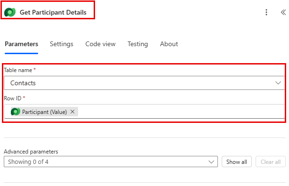The width and height of the screenshot is (289, 186).
Task: Click the Row ID label
Action: click(13, 98)
